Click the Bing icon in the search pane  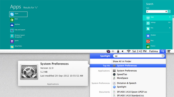click(x=148, y=41)
